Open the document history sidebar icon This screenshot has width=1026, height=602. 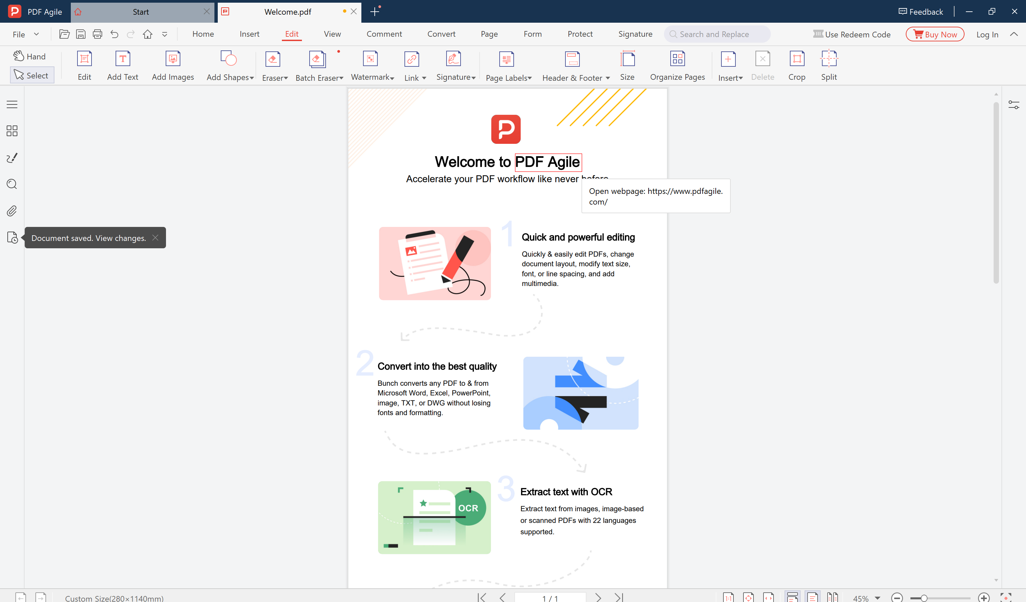pos(12,238)
